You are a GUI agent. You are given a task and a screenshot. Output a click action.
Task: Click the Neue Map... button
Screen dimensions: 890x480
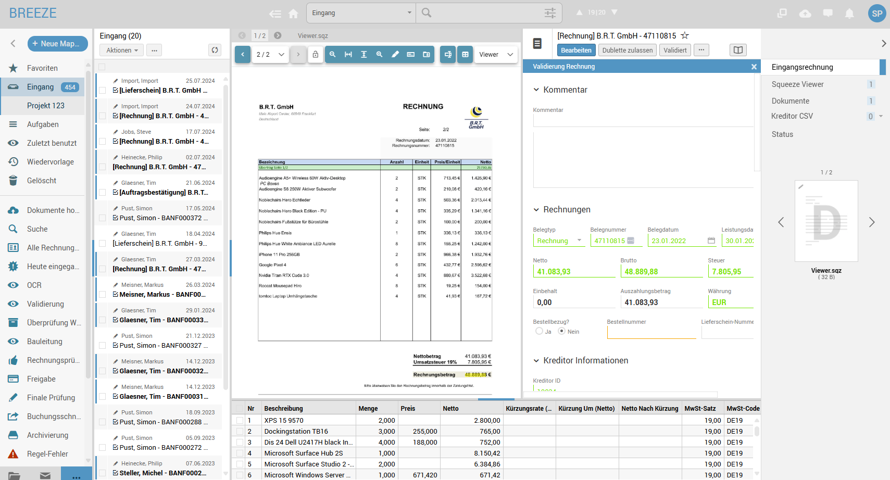[x=57, y=44]
